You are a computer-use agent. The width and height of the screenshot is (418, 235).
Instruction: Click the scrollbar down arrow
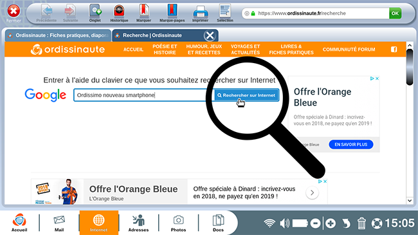(410, 200)
